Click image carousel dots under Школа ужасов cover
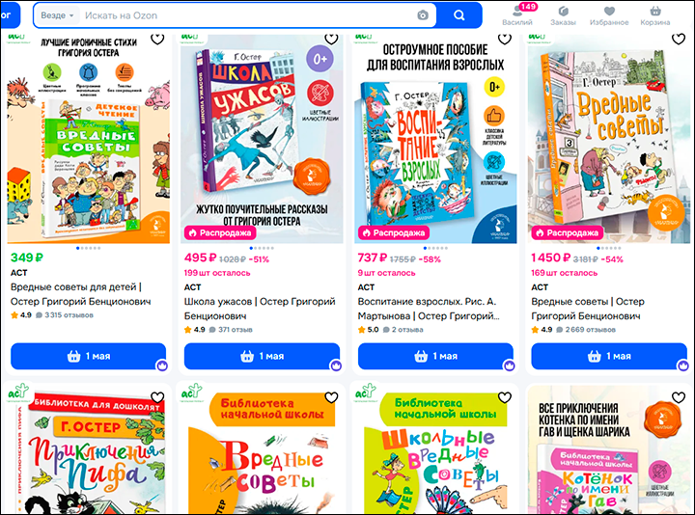The image size is (695, 515). [x=262, y=248]
